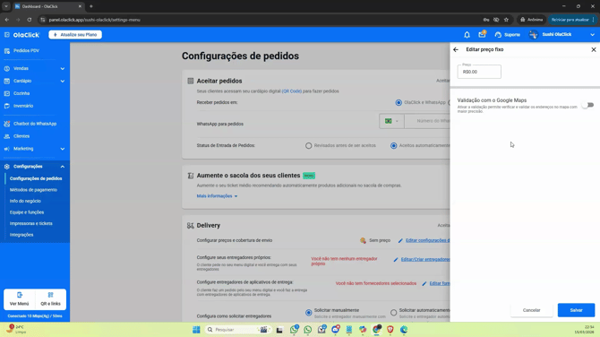
Task: Click the Salvar button
Action: 576,310
